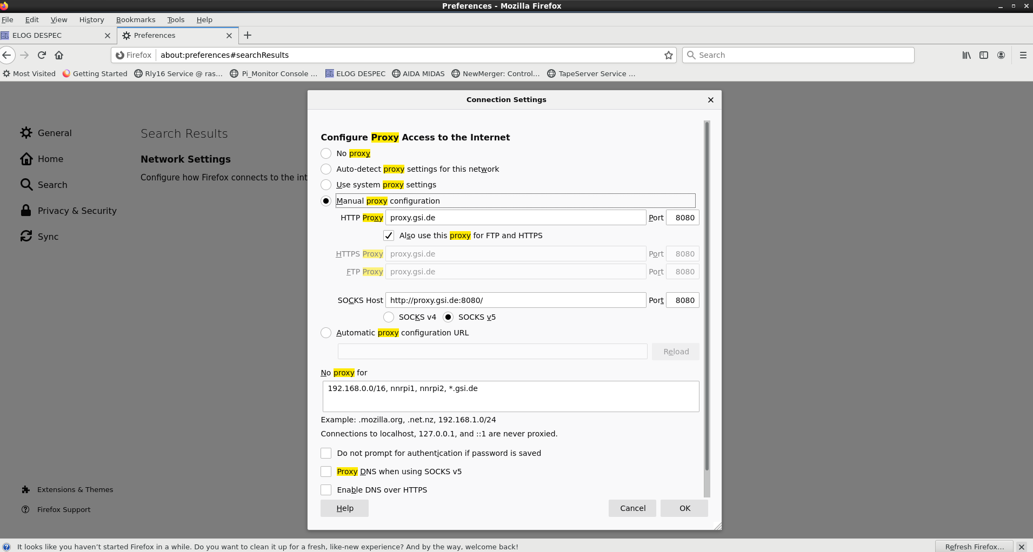Enable Proxy DNS when using SOCKS v5
Image resolution: width=1033 pixels, height=552 pixels.
pos(326,472)
